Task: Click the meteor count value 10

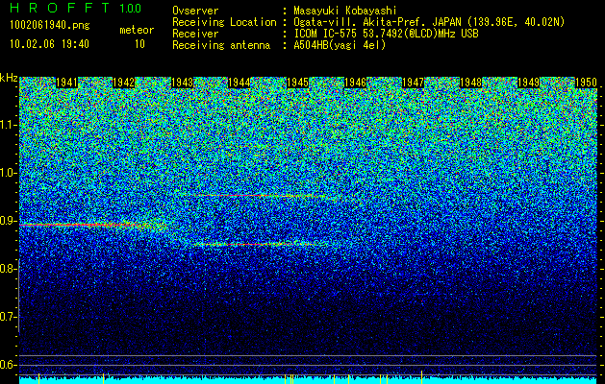Action: [139, 44]
